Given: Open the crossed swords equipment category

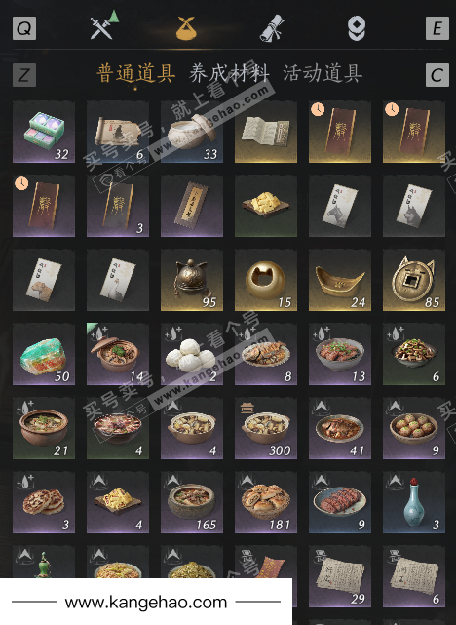Looking at the screenshot, I should [x=102, y=26].
